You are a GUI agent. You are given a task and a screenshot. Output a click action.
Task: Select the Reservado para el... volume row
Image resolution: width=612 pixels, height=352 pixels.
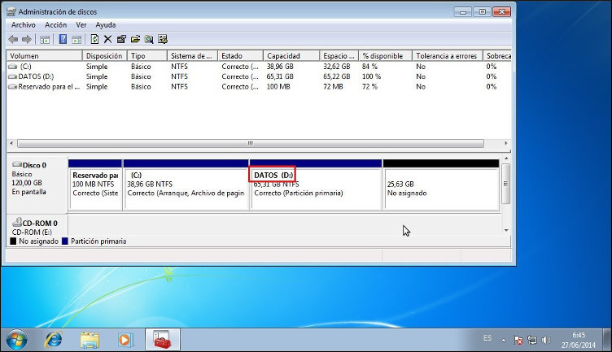click(259, 87)
